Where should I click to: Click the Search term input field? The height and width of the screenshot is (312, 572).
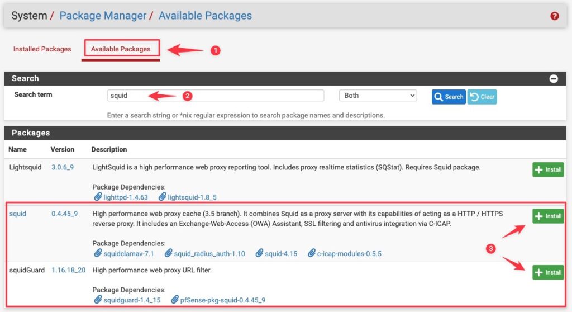click(215, 96)
